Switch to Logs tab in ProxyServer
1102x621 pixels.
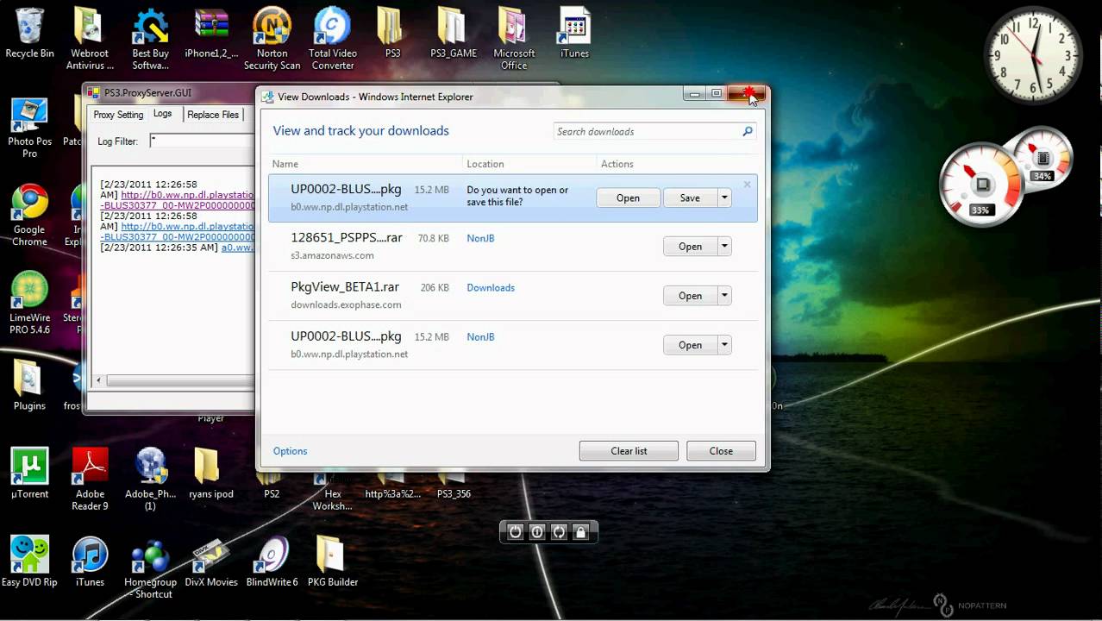point(163,114)
